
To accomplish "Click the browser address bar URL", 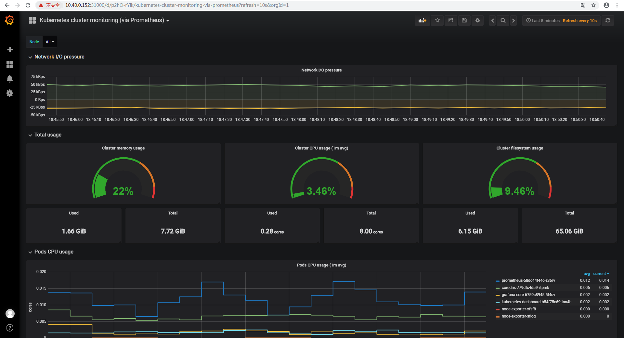I will tap(177, 5).
